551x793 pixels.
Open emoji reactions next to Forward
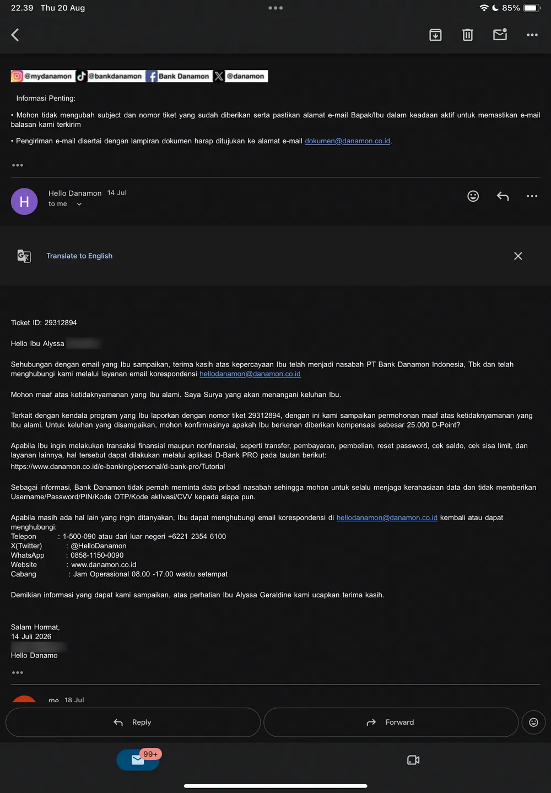(533, 722)
